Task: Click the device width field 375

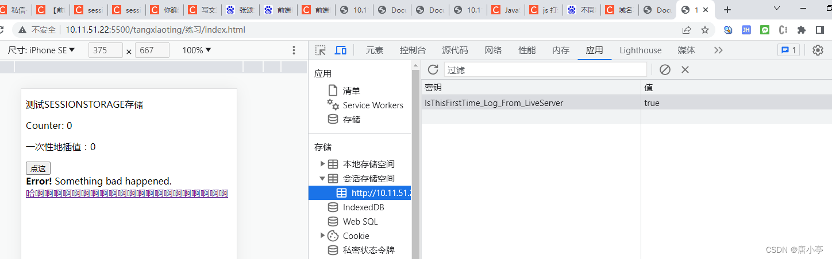Action: click(x=106, y=50)
